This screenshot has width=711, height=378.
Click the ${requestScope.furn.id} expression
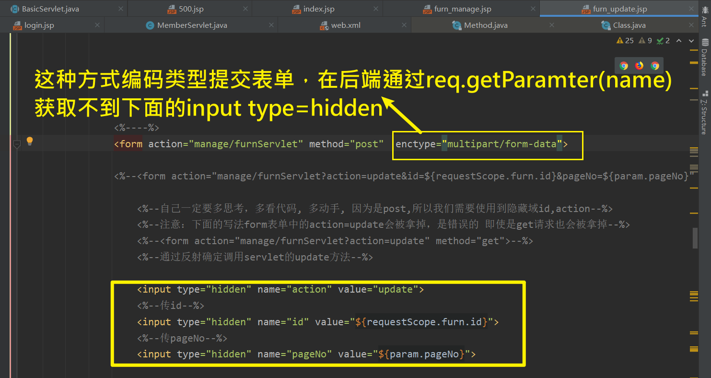pyautogui.click(x=421, y=322)
